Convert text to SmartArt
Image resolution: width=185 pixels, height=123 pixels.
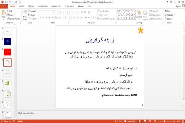click(105, 19)
